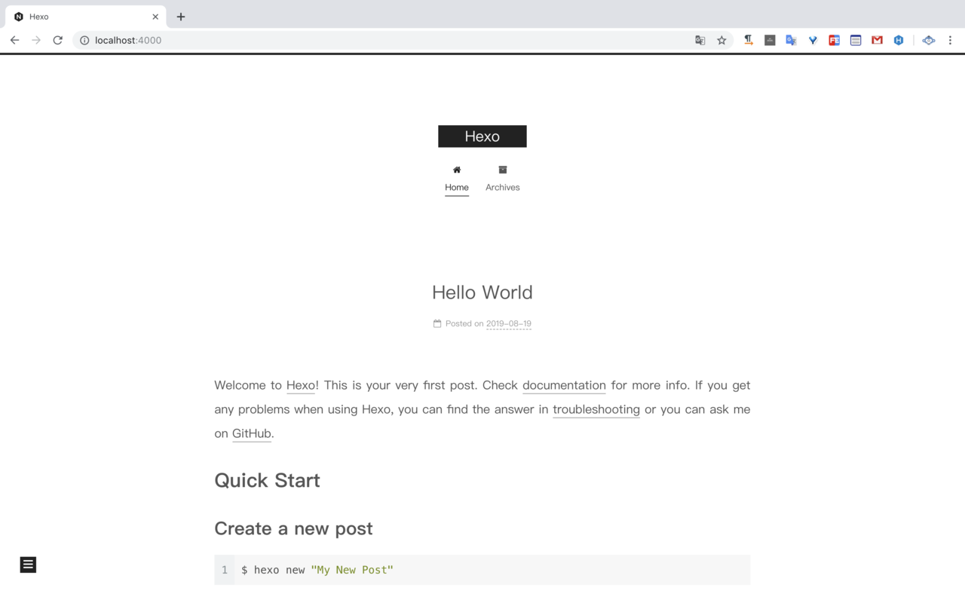Image resolution: width=965 pixels, height=603 pixels.
Task: Select the Hexo browser tab
Action: click(x=85, y=17)
